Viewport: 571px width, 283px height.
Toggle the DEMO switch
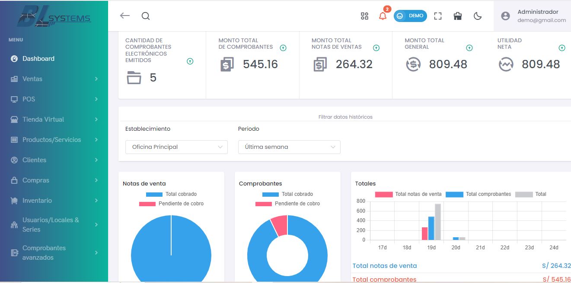pyautogui.click(x=410, y=16)
